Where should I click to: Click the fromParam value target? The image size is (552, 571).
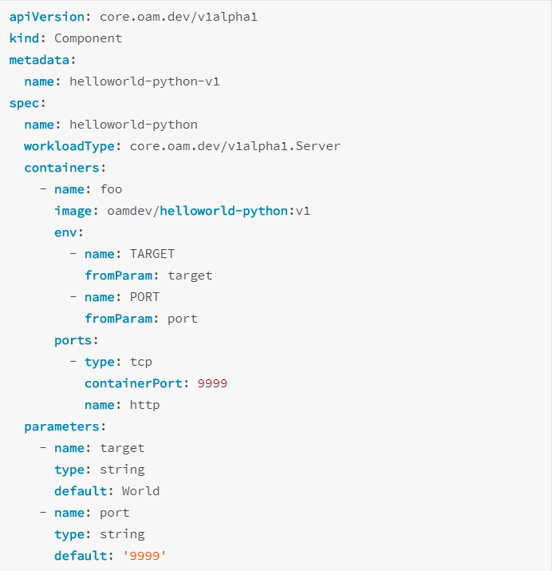pyautogui.click(x=190, y=276)
